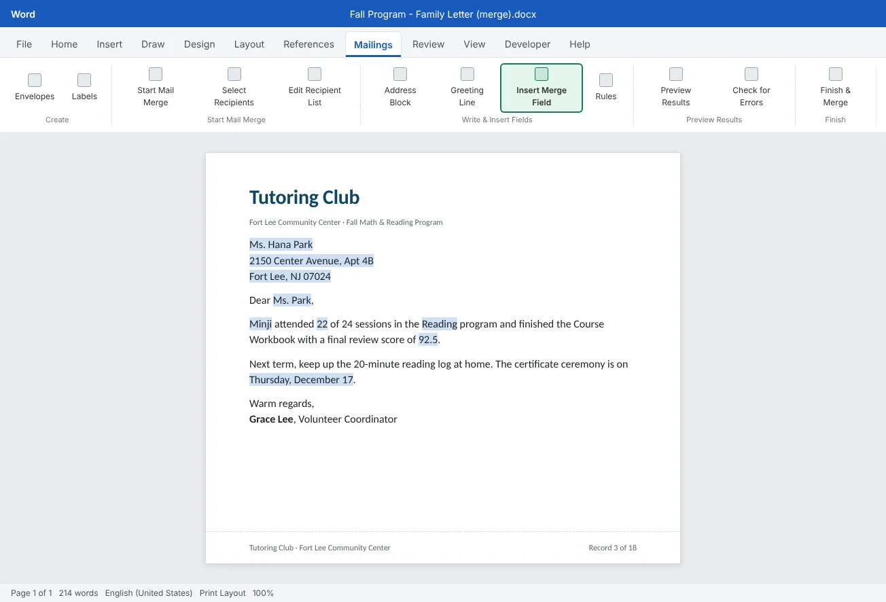Viewport: 886px width, 602px height.
Task: Click the 'Ms. Park' greeting field
Action: point(292,300)
